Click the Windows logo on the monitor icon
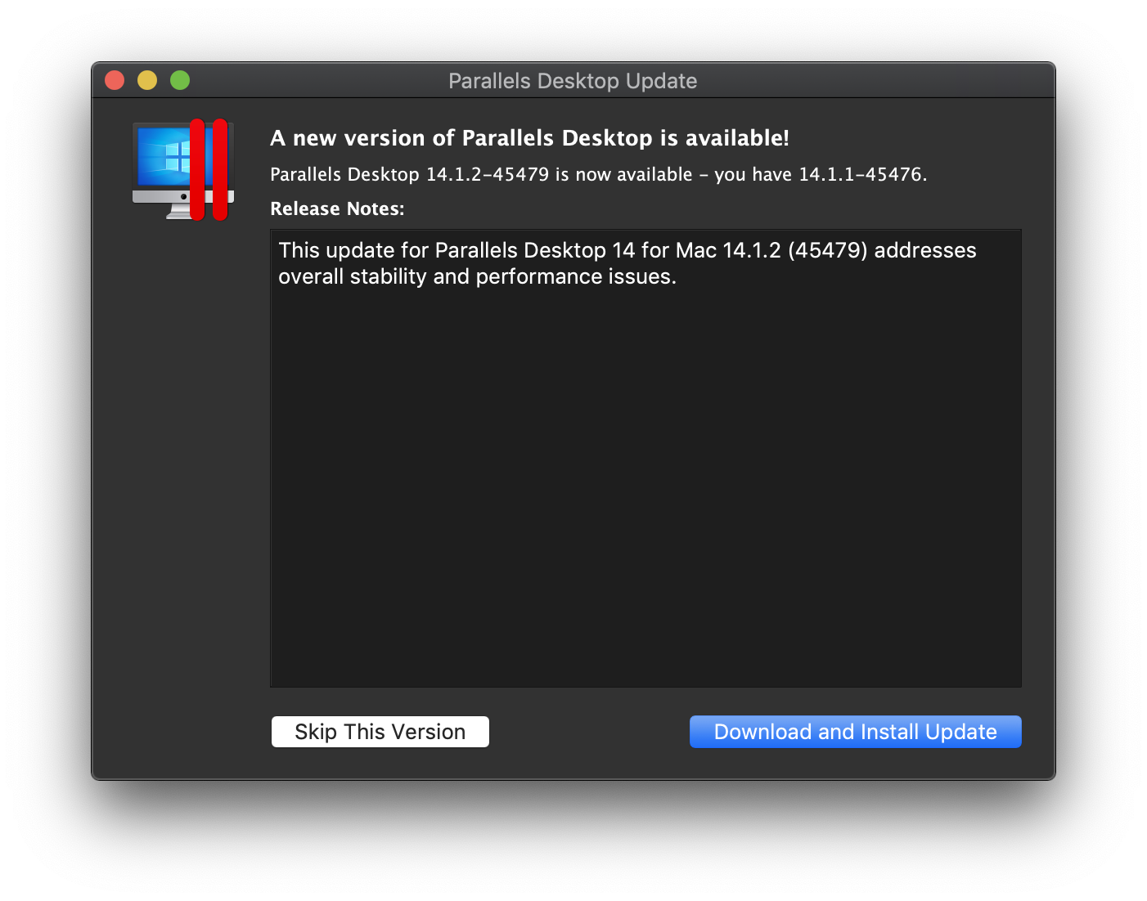Viewport: 1147px width, 901px height. pyautogui.click(x=175, y=156)
